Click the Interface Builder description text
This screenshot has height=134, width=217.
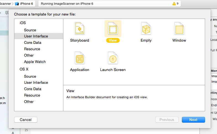107,97
